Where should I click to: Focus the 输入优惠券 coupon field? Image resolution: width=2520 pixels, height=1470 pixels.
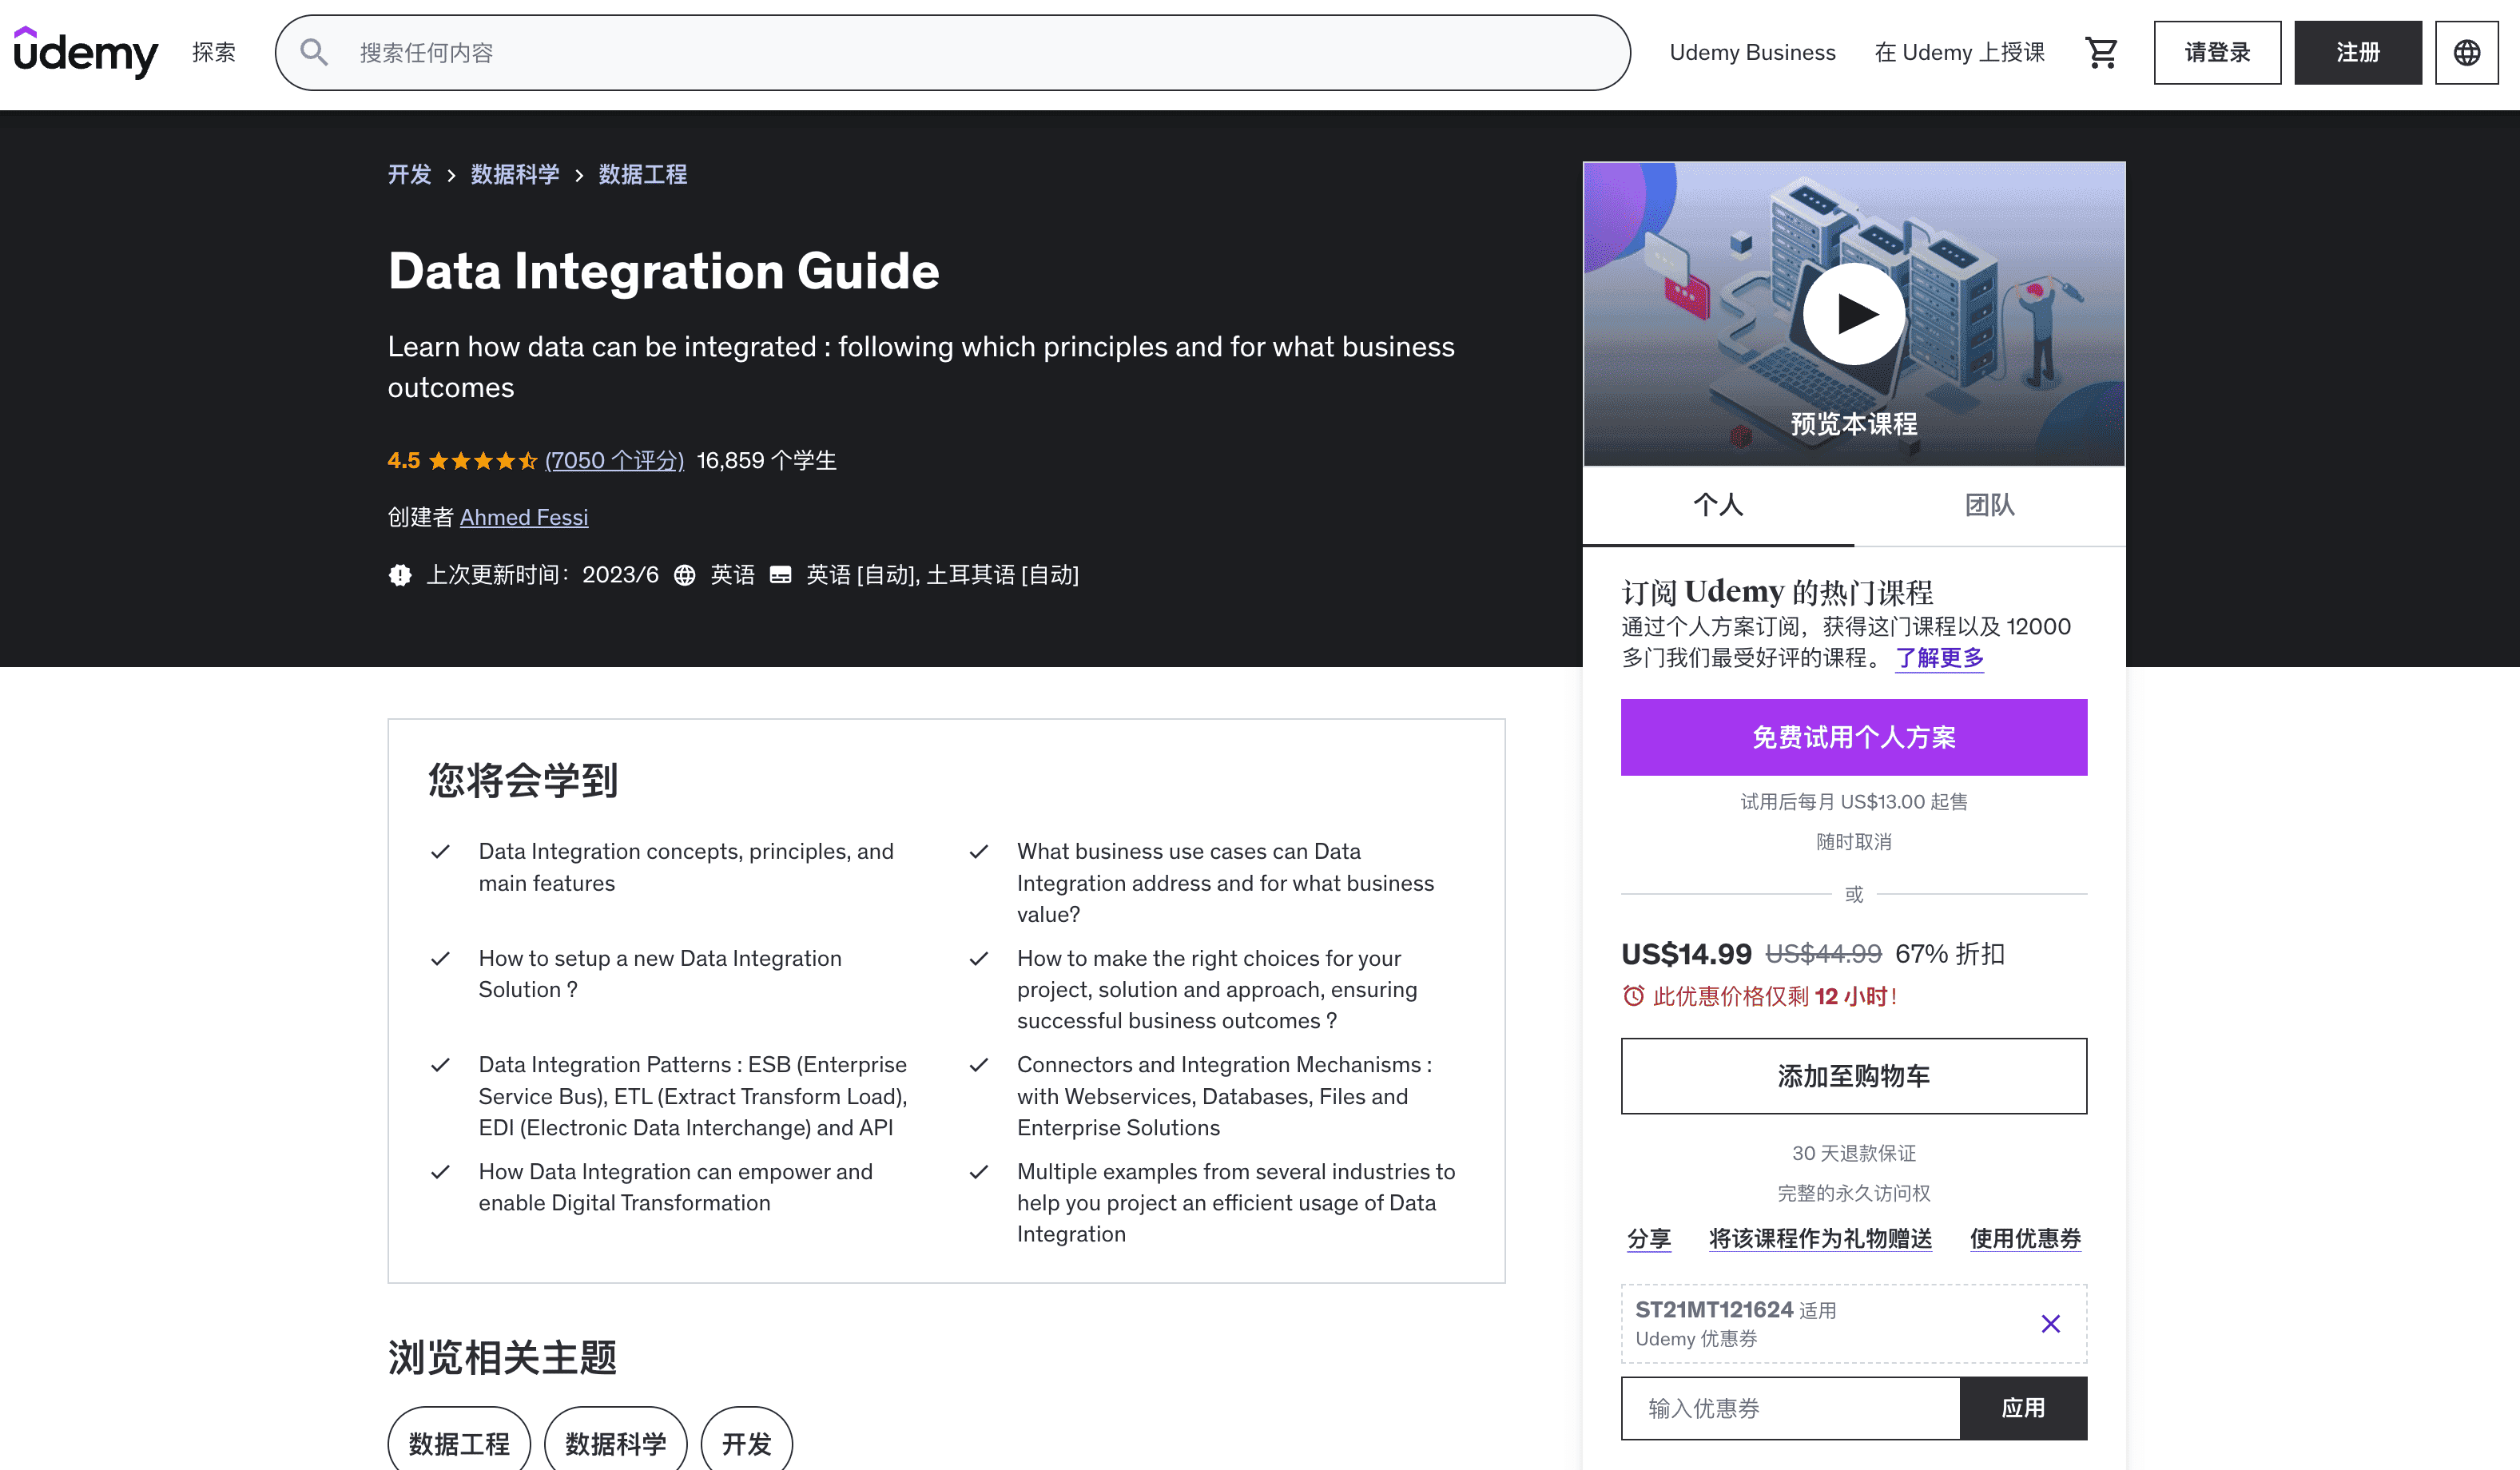(1790, 1408)
